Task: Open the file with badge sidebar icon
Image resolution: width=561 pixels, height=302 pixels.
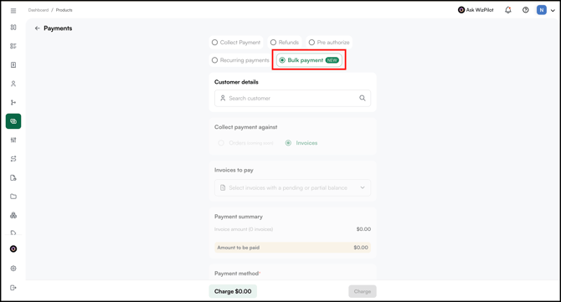Action: coord(13,177)
